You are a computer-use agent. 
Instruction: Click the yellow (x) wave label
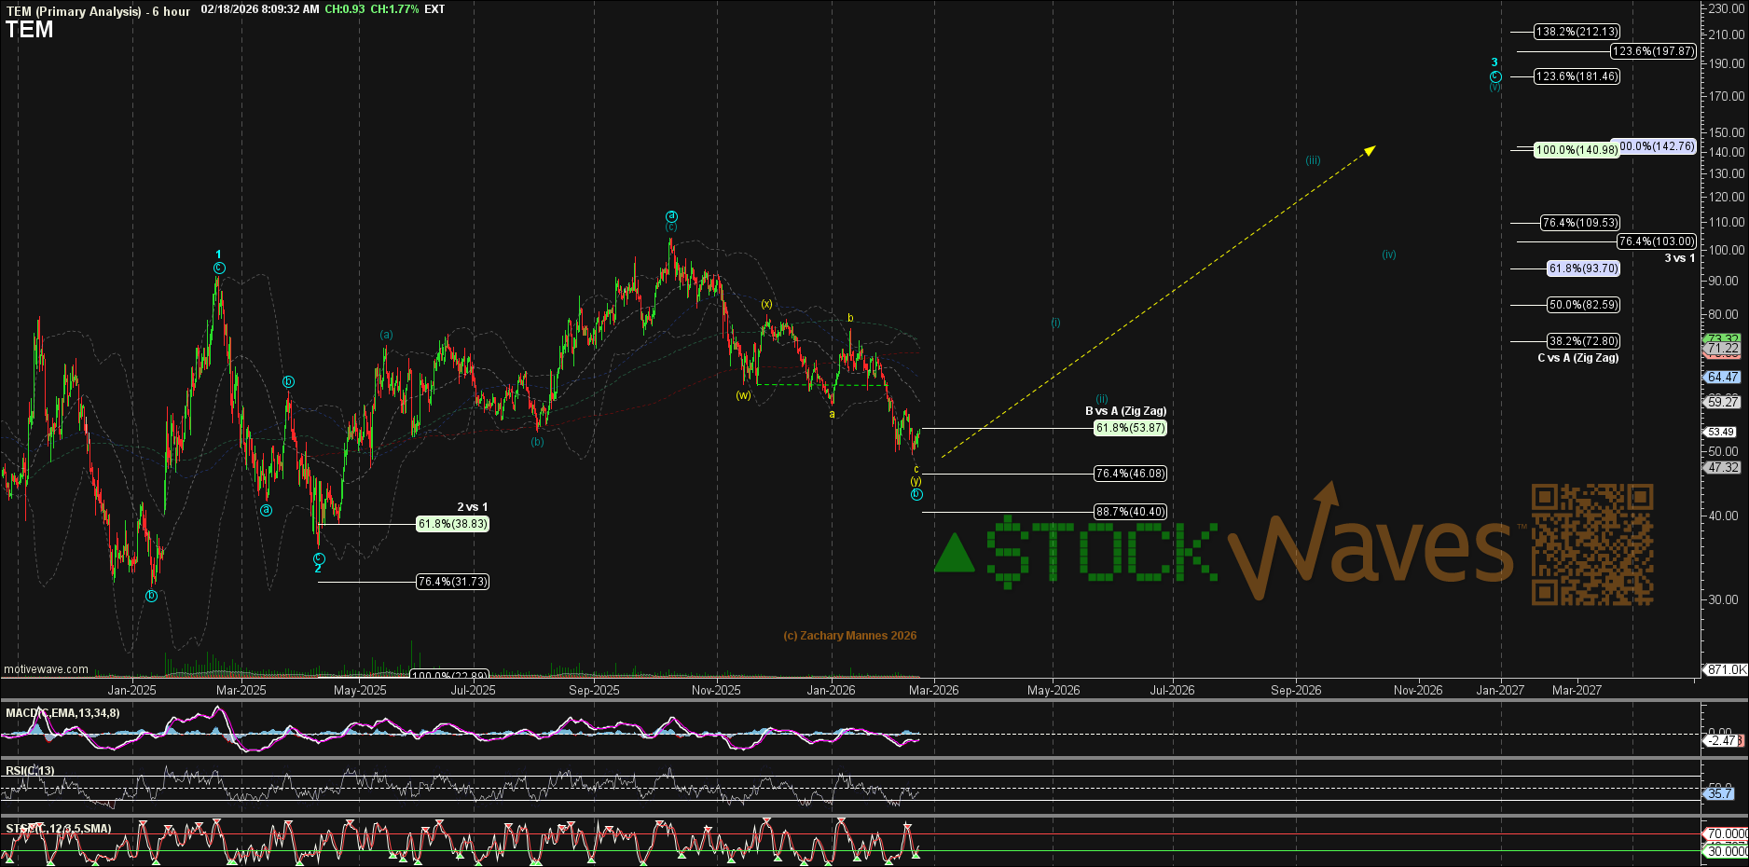point(766,304)
